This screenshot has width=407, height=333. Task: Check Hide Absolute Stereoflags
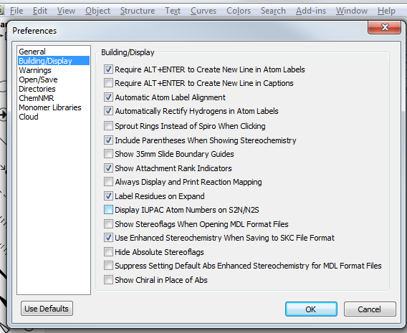point(108,252)
